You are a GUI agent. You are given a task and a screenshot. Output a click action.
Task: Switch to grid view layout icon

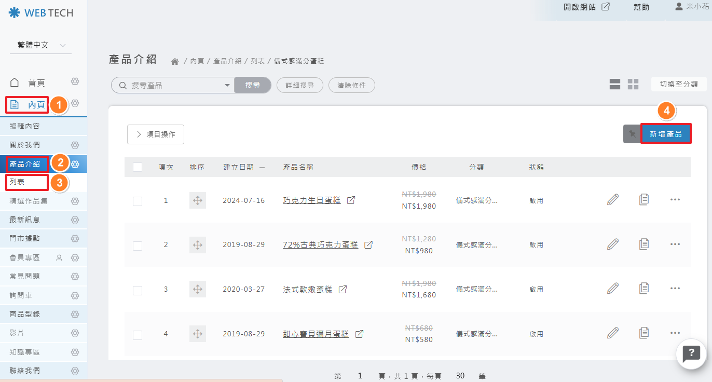(633, 84)
